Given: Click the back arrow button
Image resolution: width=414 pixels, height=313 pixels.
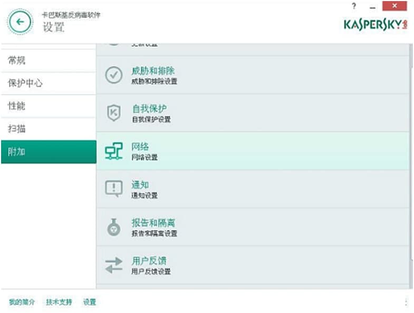Looking at the screenshot, I should [x=21, y=22].
